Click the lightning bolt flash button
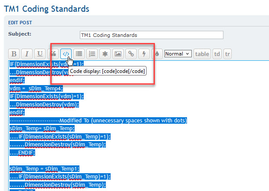Viewport: 269px width, 191px height. tap(144, 54)
